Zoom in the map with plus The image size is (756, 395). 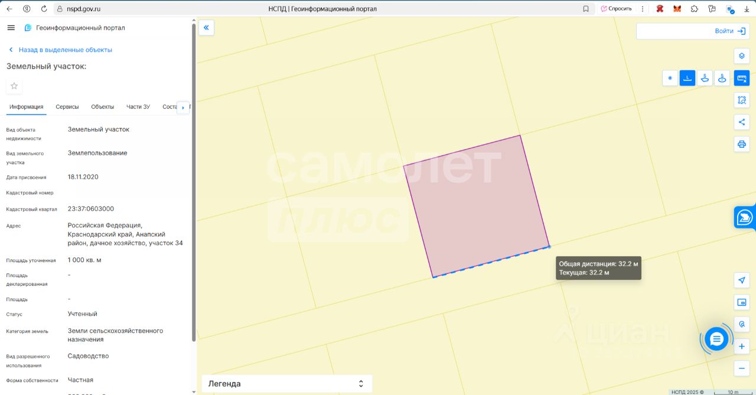pyautogui.click(x=742, y=347)
